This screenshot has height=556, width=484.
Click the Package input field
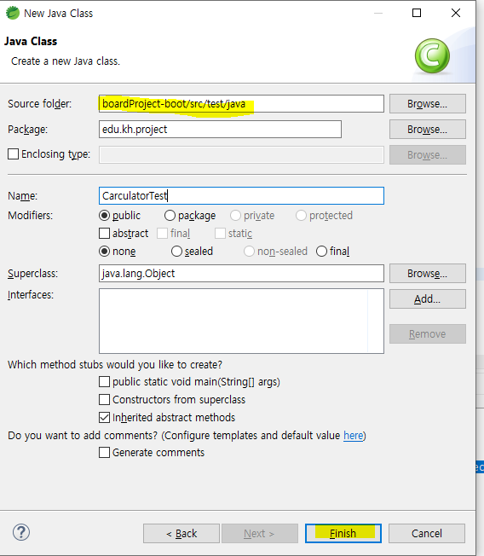(220, 130)
